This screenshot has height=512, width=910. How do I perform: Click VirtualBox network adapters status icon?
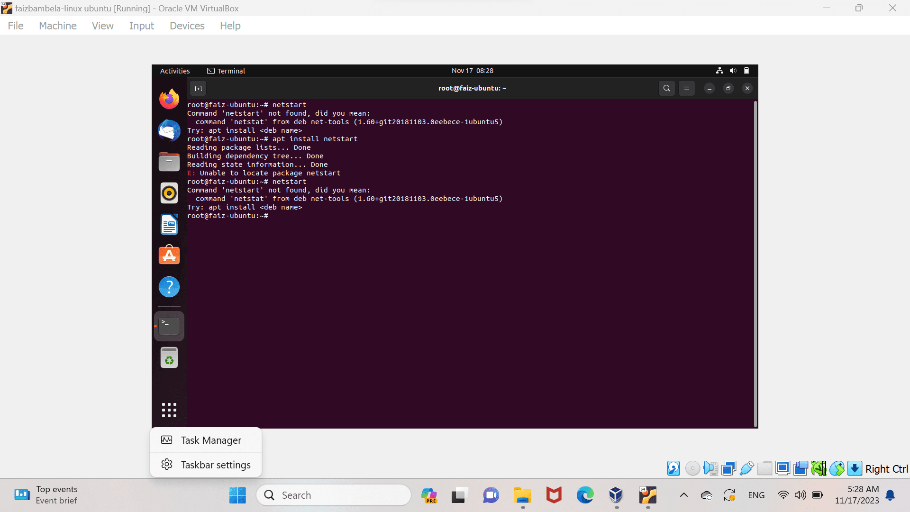729,468
